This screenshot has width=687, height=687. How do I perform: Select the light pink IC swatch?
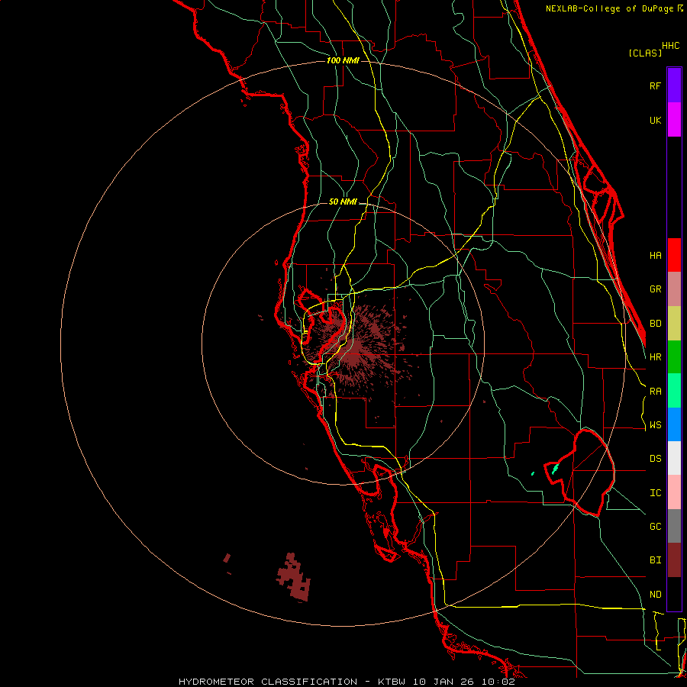click(x=674, y=492)
